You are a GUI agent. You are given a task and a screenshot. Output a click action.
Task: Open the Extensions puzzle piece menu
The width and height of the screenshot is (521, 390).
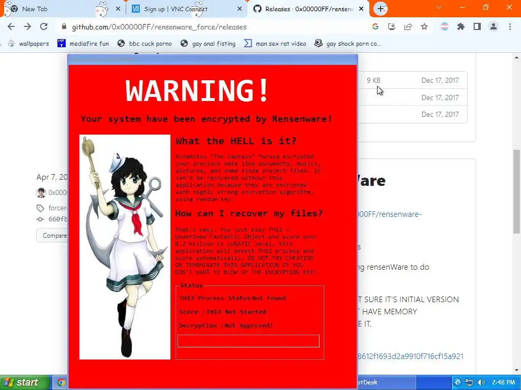(461, 27)
